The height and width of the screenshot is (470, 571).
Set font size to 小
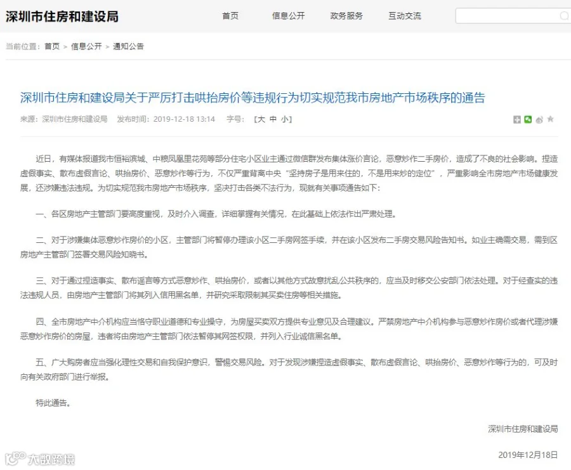(x=285, y=119)
